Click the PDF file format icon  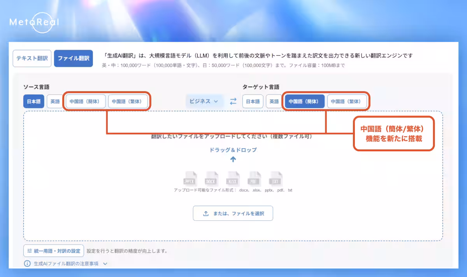(254, 179)
